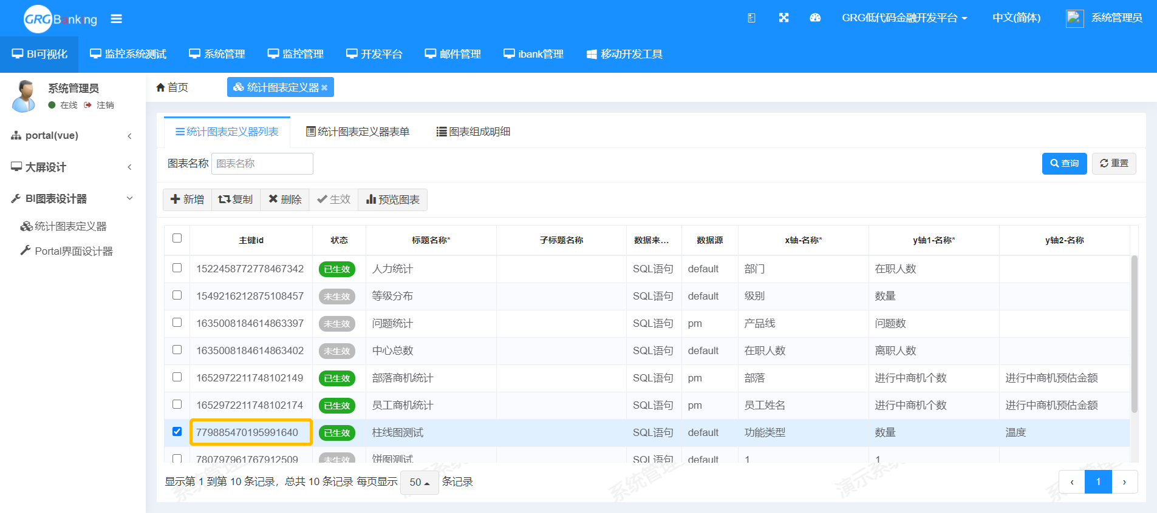Uncheck the 柱线图测试 row checkbox
The image size is (1157, 513).
point(177,431)
